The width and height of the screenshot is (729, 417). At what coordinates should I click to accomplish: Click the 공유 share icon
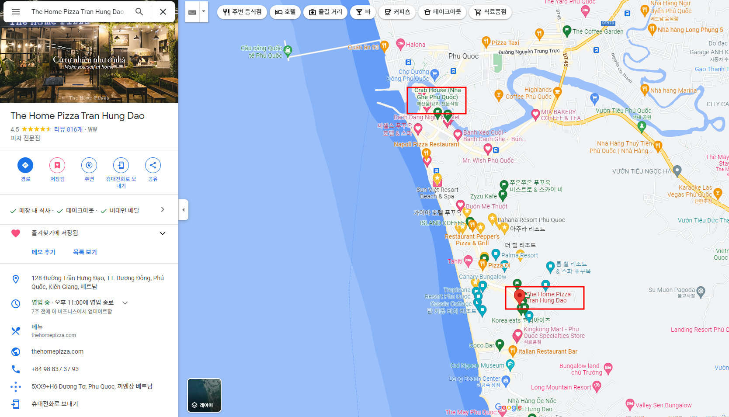(153, 165)
